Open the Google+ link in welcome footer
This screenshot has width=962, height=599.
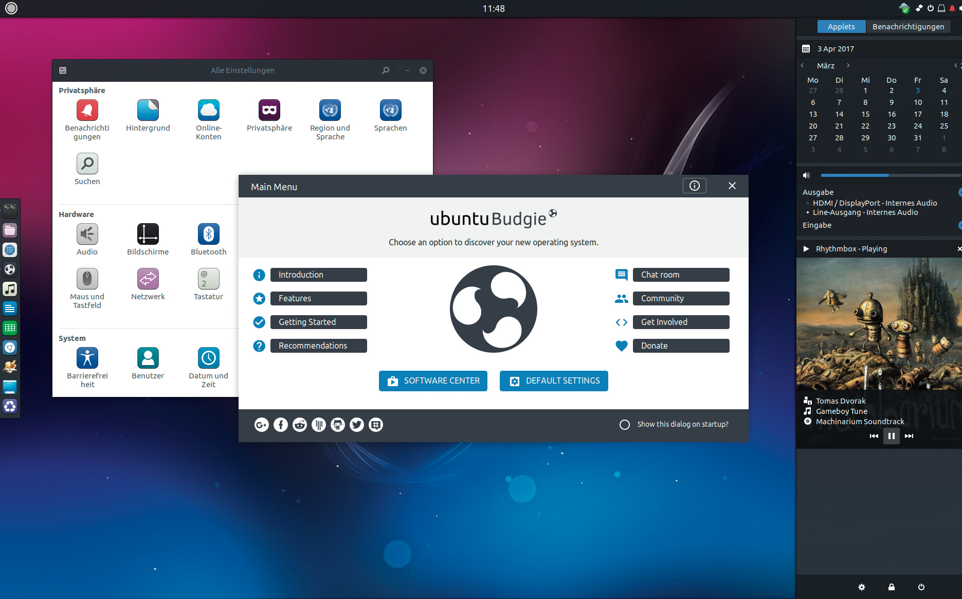[x=262, y=425]
